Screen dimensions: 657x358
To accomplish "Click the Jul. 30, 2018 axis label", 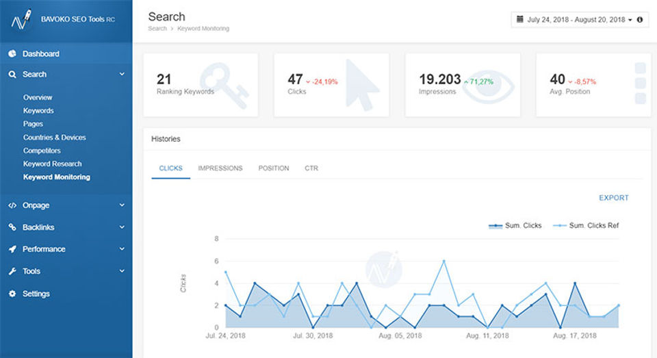I will pyautogui.click(x=313, y=336).
